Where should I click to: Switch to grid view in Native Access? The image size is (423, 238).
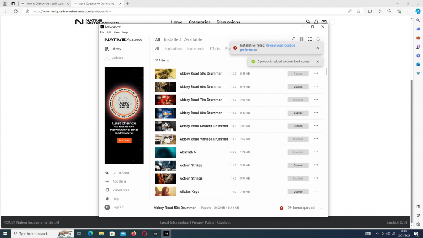point(302,39)
